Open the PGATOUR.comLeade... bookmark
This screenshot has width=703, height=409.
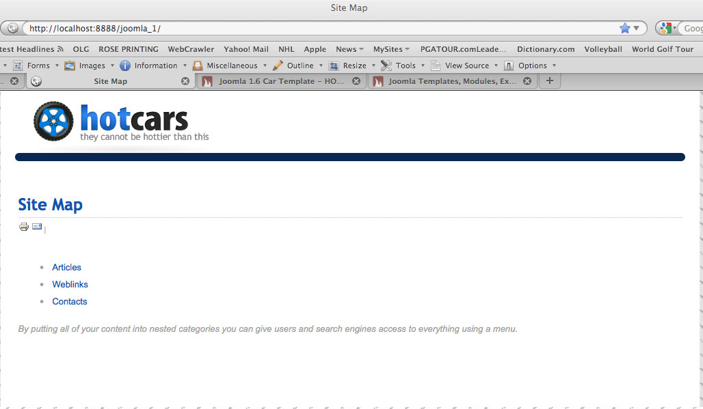click(x=463, y=49)
